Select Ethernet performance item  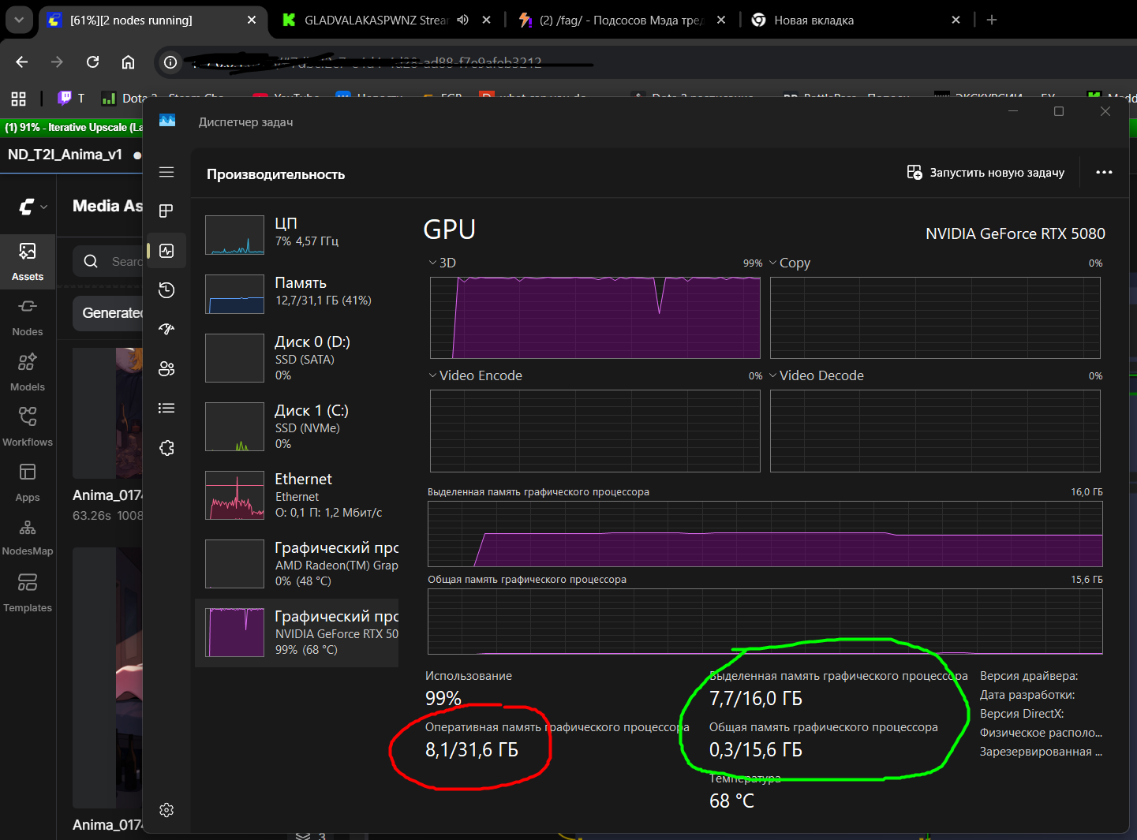(297, 495)
